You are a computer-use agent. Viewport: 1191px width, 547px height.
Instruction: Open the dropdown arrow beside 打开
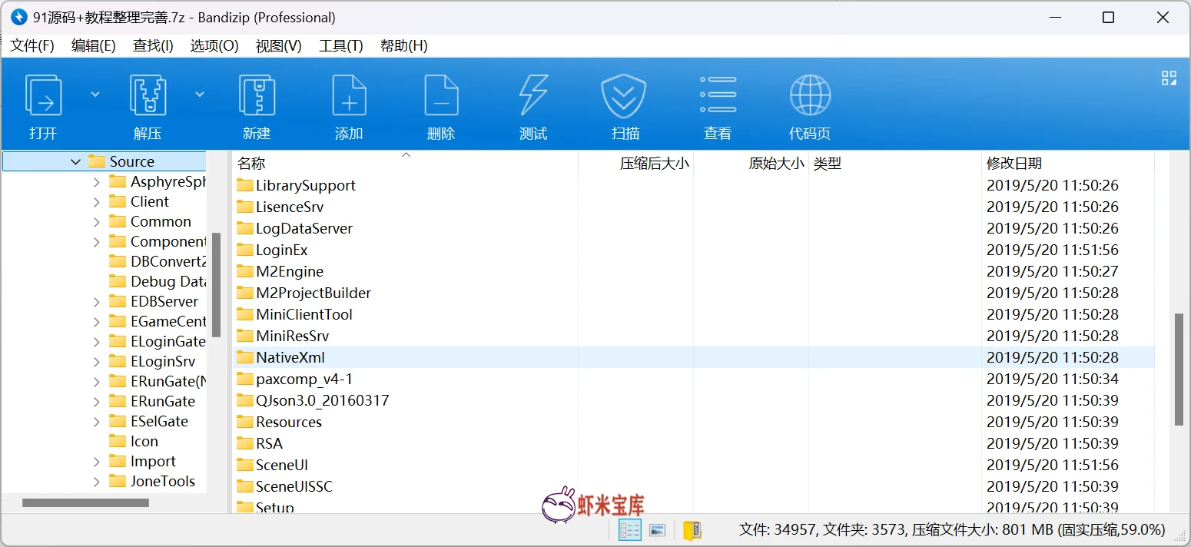[x=95, y=94]
